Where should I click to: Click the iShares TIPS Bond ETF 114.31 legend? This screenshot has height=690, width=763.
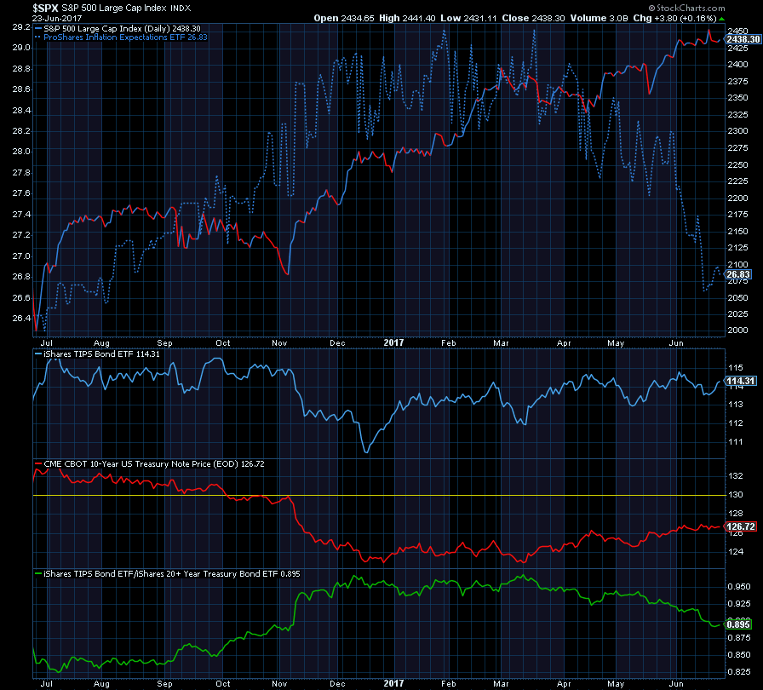pos(101,354)
